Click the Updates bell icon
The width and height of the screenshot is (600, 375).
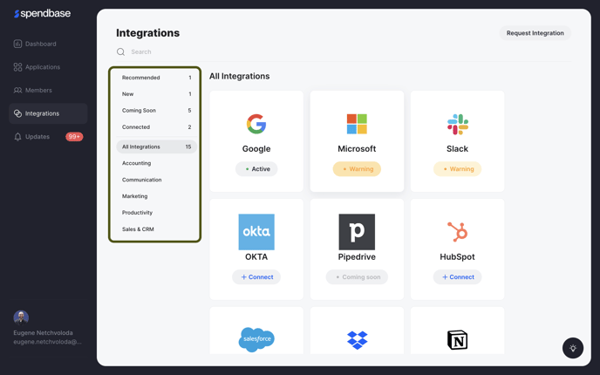pos(17,137)
